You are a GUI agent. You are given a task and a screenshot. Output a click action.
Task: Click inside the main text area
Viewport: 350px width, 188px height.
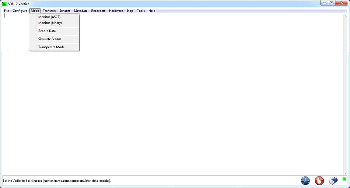(x=173, y=95)
